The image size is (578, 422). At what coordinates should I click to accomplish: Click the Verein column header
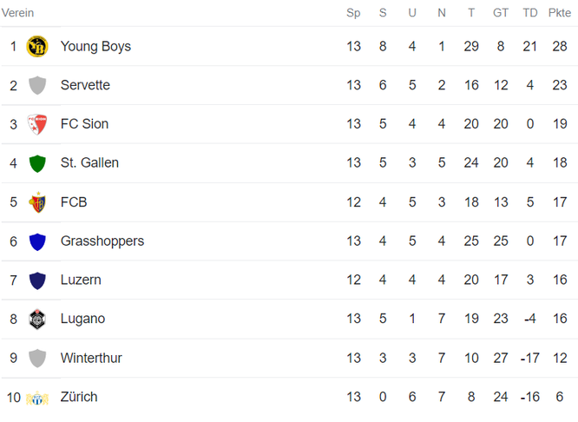click(17, 13)
